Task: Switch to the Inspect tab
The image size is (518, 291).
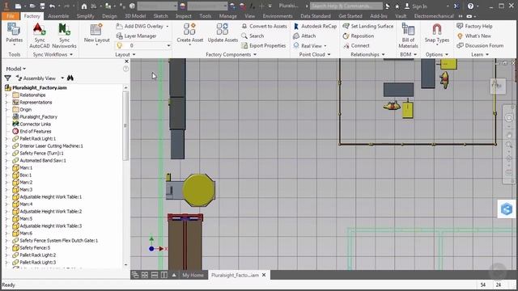Action: click(x=184, y=16)
